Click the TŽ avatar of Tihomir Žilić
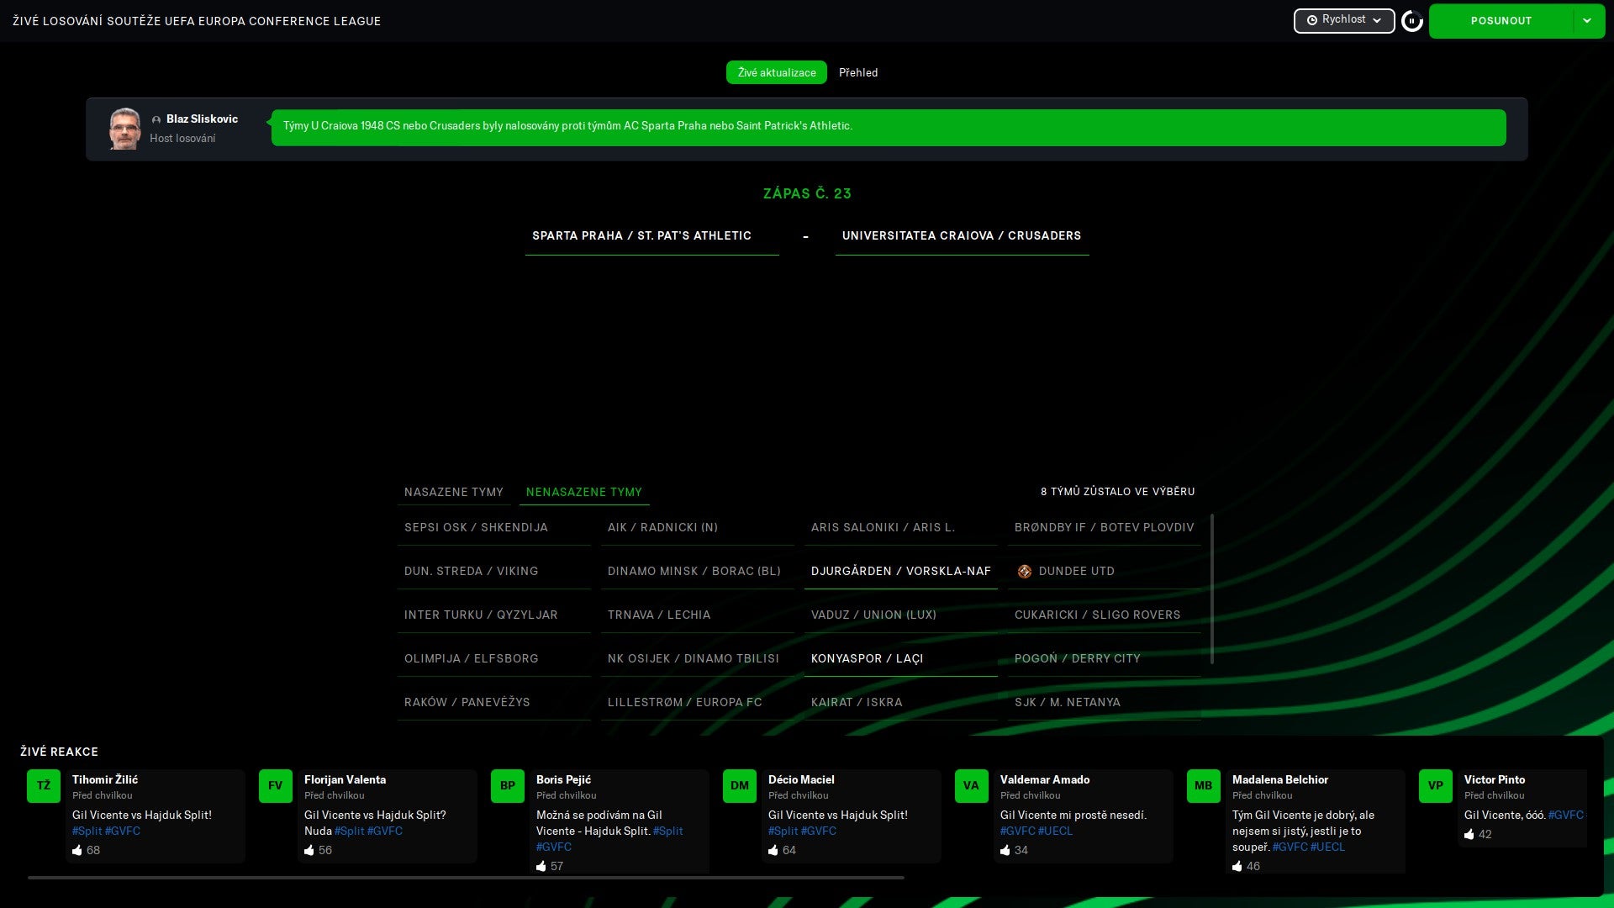Image resolution: width=1614 pixels, height=908 pixels. point(44,786)
